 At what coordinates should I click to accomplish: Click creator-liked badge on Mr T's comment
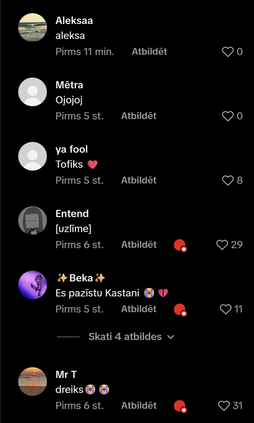tap(180, 406)
